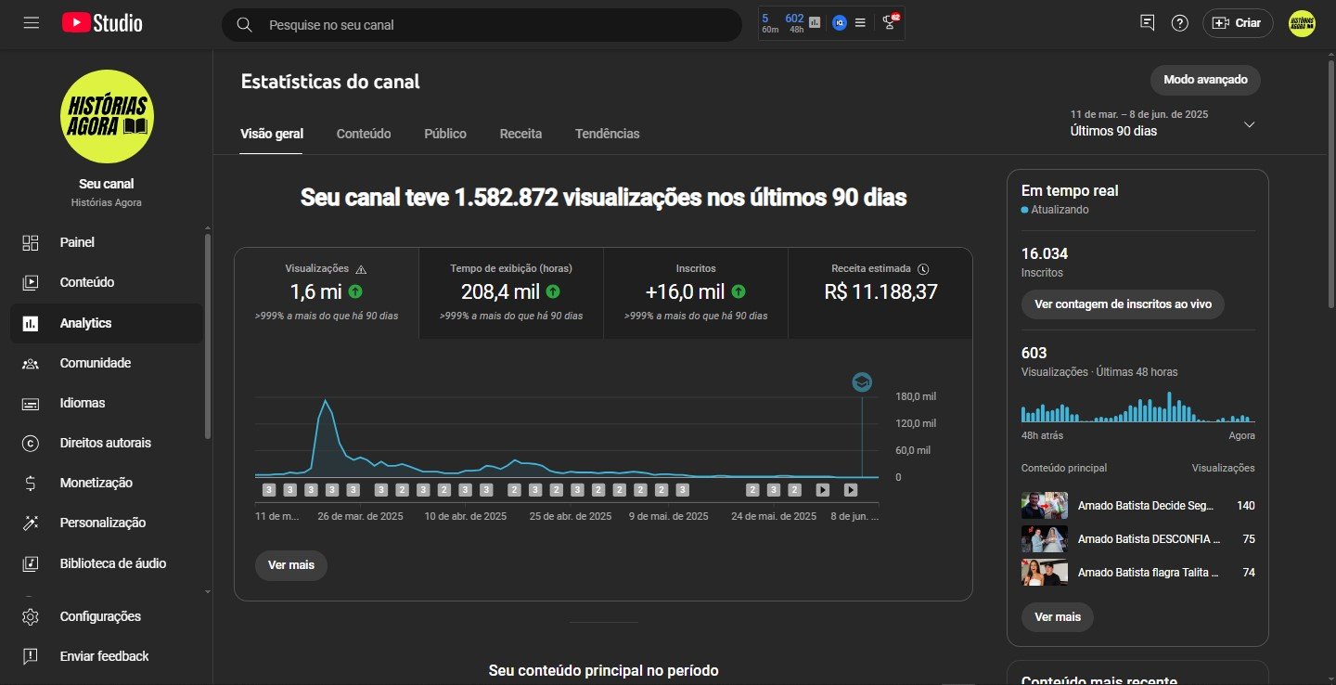Click the Seu canal label under the logo
Screen dimensions: 1336x685
tap(107, 184)
